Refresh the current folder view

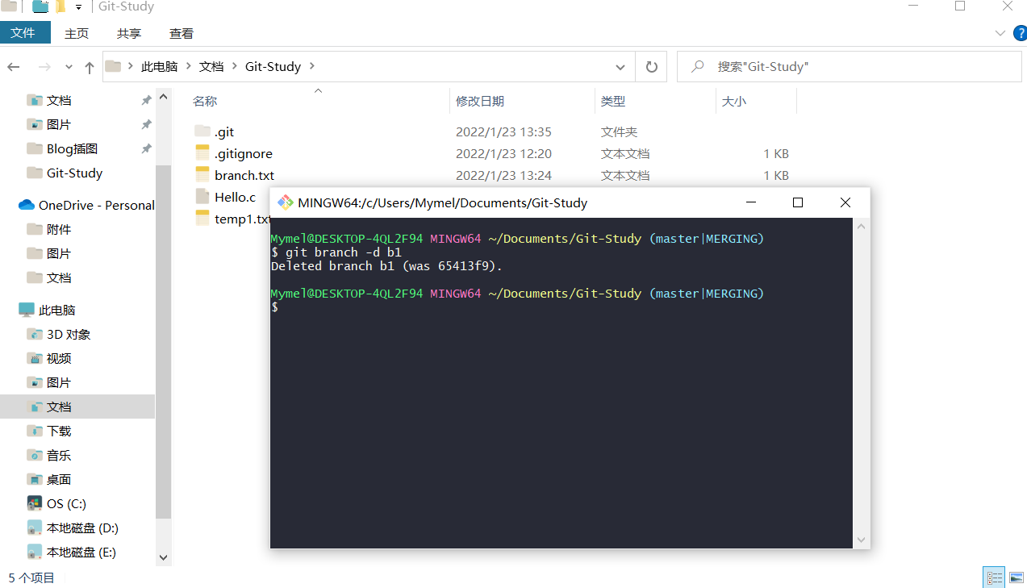[x=652, y=67]
